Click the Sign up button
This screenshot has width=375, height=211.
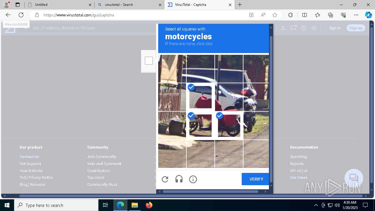[356, 28]
